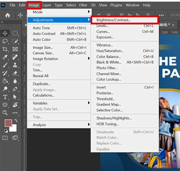
Task: Activate the Crop tool
Action: [x=5, y=49]
